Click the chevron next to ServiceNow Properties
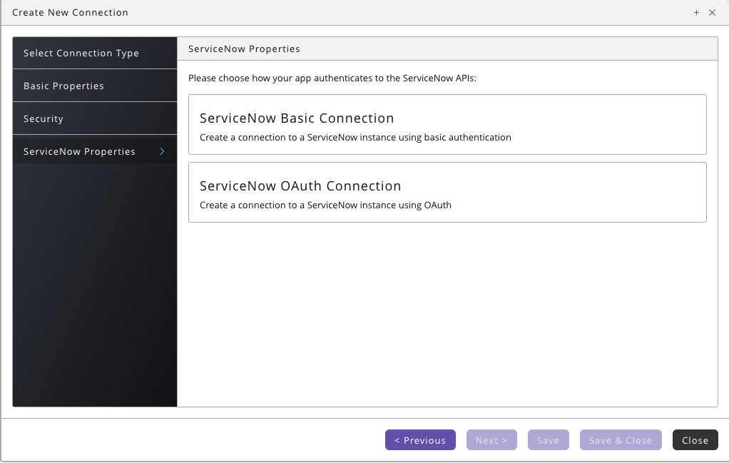The width and height of the screenshot is (729, 463). point(162,151)
